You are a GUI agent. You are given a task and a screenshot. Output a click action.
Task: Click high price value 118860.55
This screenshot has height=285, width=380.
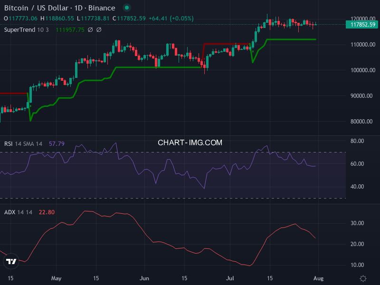[x=59, y=19]
